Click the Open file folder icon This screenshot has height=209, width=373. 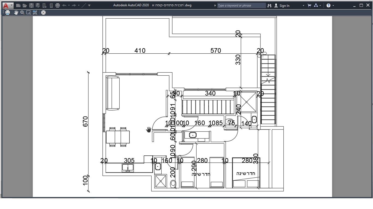(x=25, y=5)
